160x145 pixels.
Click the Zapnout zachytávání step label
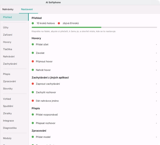(x=48, y=84)
